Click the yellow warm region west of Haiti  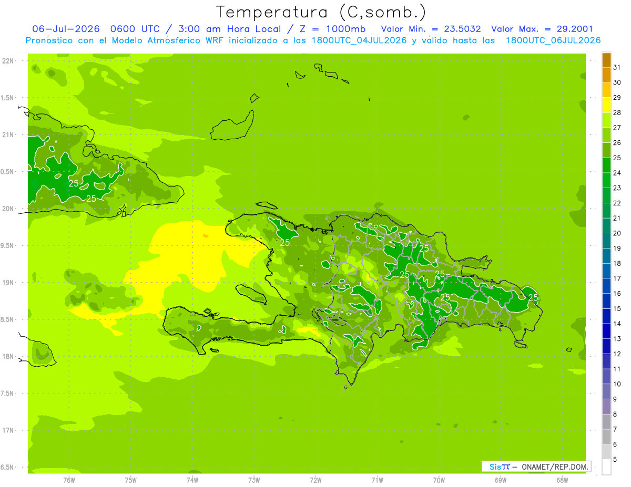point(200,257)
